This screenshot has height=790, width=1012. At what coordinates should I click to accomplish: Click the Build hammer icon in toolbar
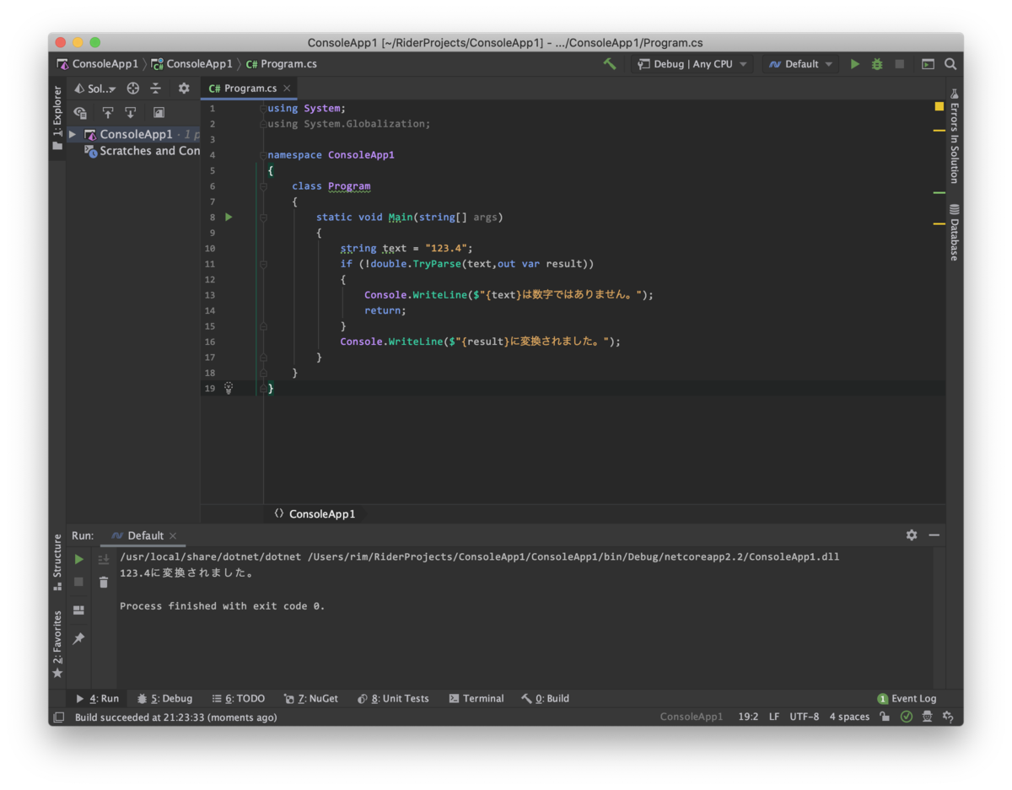point(610,64)
